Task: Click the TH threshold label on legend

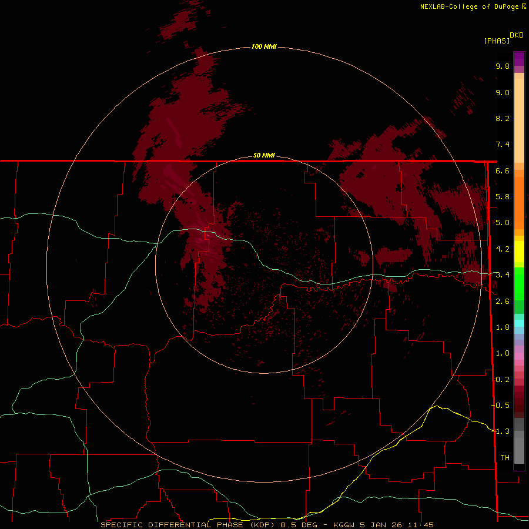Action: pos(505,457)
